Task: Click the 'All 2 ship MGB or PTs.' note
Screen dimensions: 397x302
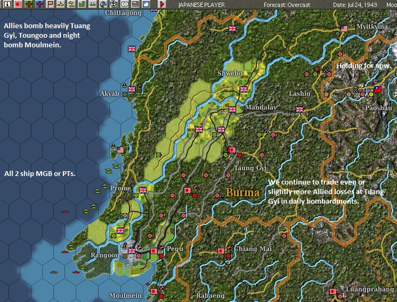Action: tap(40, 174)
